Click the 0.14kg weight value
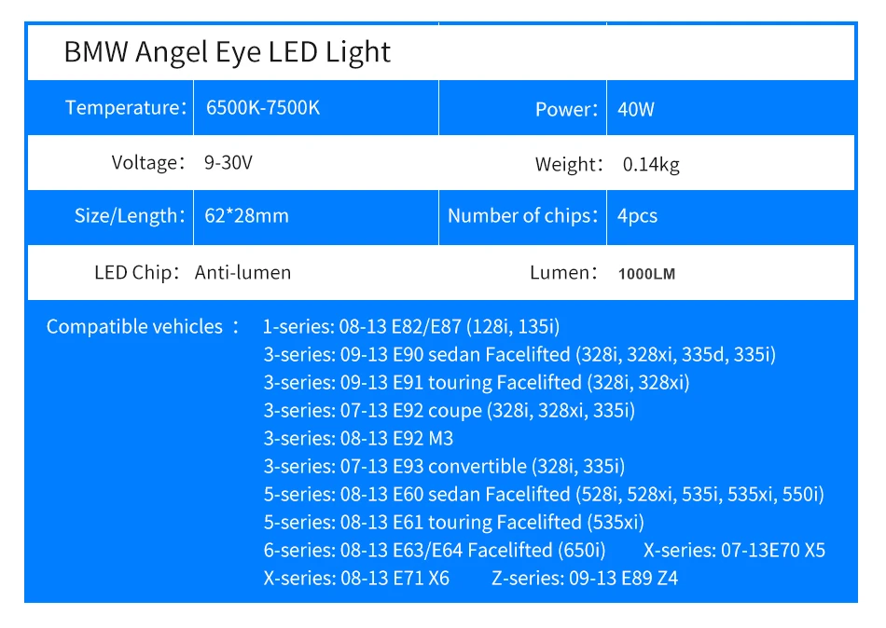 [x=651, y=164]
